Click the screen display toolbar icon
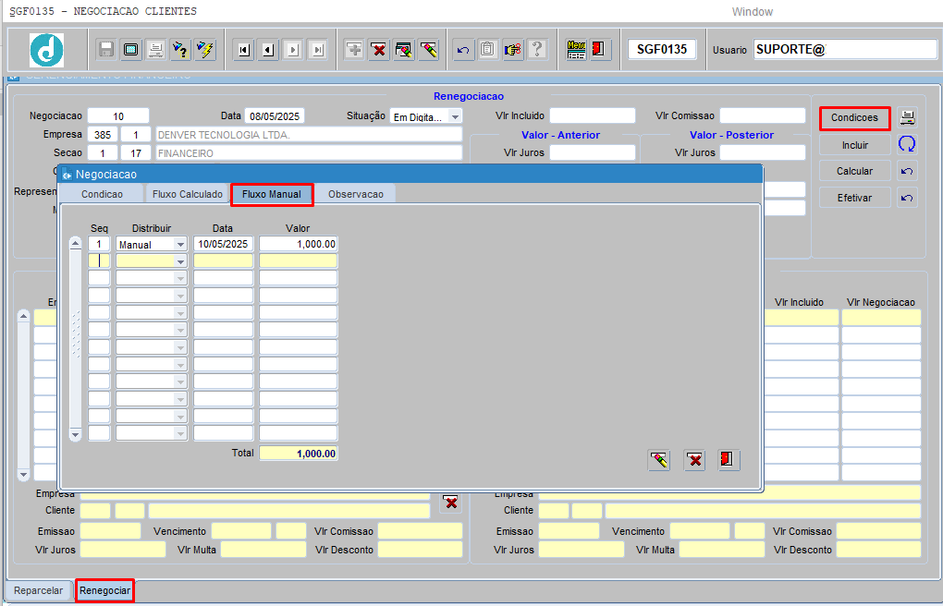Image resolution: width=943 pixels, height=606 pixels. (130, 49)
